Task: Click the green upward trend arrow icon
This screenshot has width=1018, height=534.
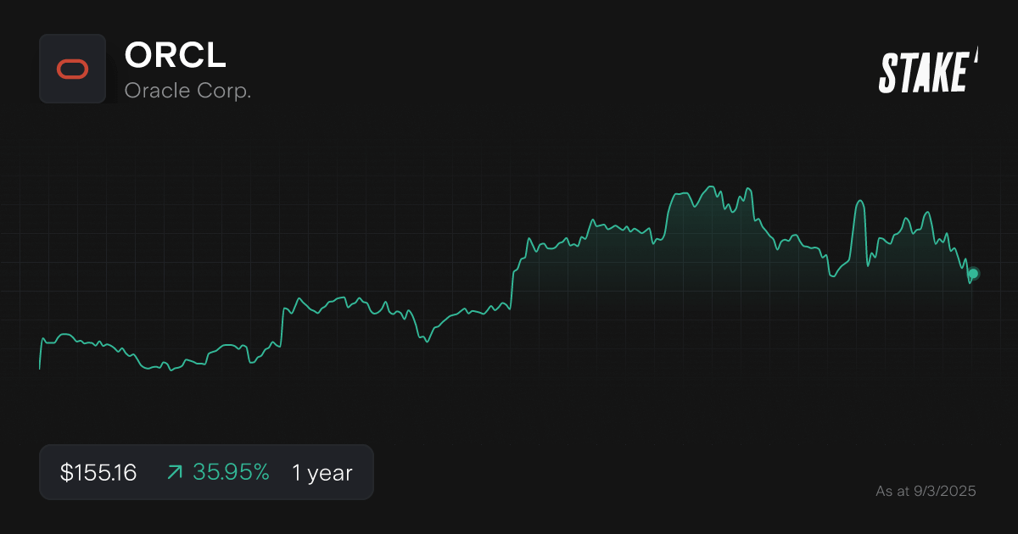Action: tap(174, 472)
